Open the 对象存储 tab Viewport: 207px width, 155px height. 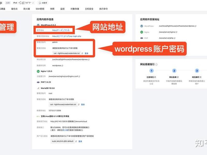point(75,9)
